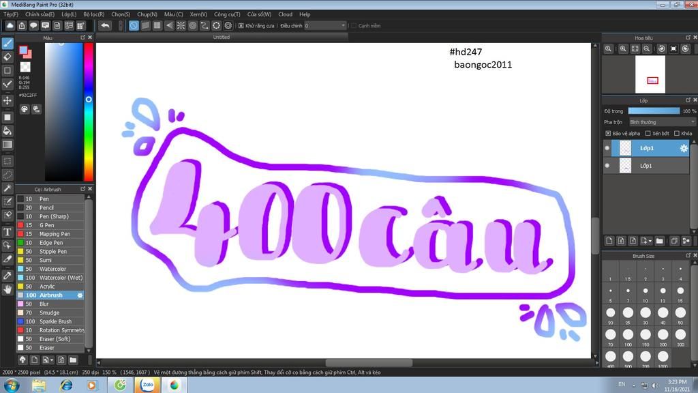Undock the Lớp layer panel
698x393 pixels.
tap(688, 100)
